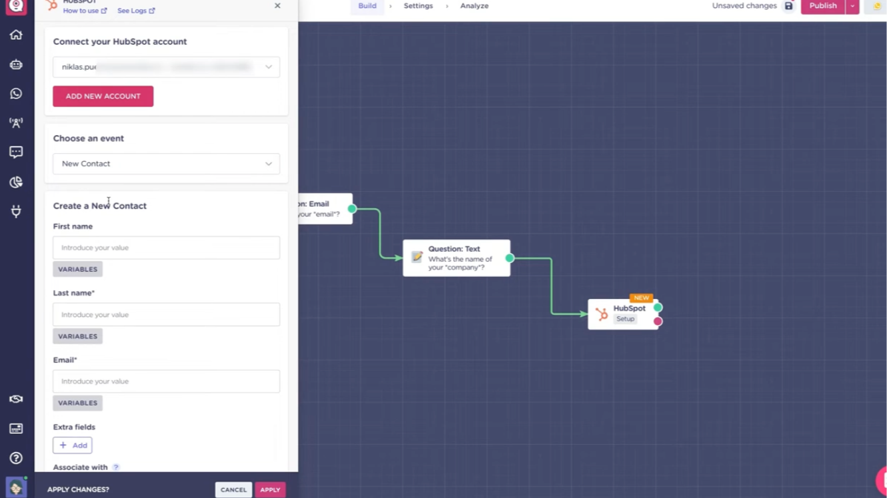Open the Publish button dropdown arrow
The width and height of the screenshot is (887, 498).
(852, 6)
